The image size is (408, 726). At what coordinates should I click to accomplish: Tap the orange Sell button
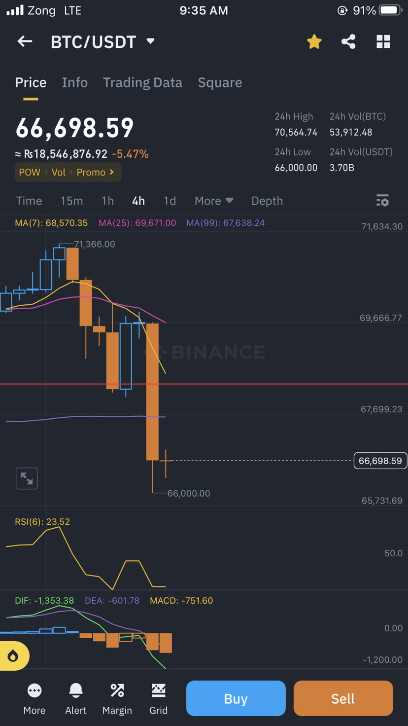[x=343, y=698]
